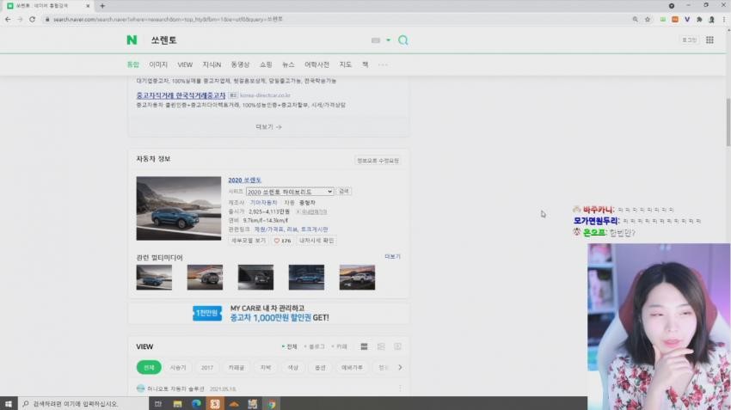731x410 pixels.
Task: Open a new browser tab
Action: (x=102, y=6)
